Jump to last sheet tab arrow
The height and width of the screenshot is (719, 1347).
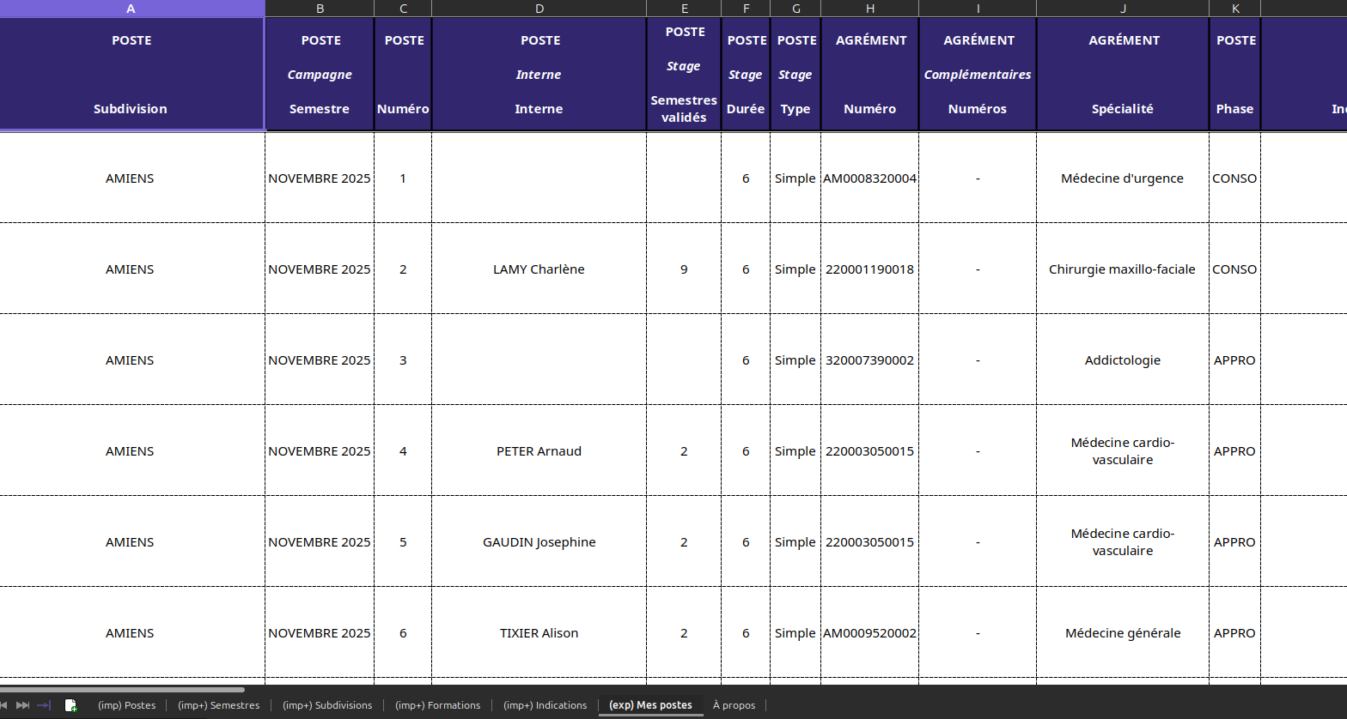pyautogui.click(x=44, y=705)
